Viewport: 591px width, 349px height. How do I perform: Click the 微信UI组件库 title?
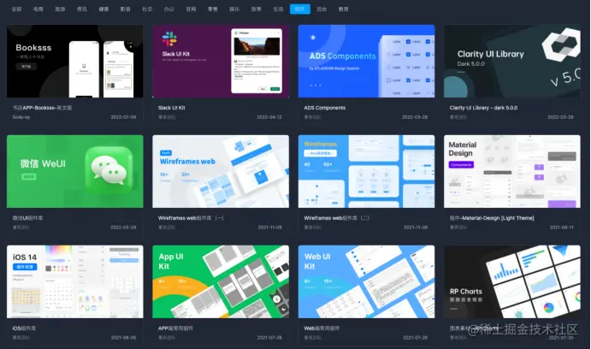click(x=27, y=218)
